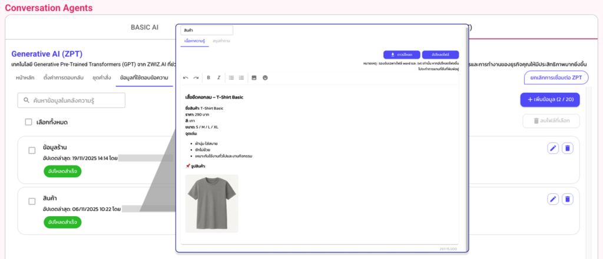This screenshot has width=603, height=259.
Task: Click the knowledge base search field
Action: click(71, 100)
